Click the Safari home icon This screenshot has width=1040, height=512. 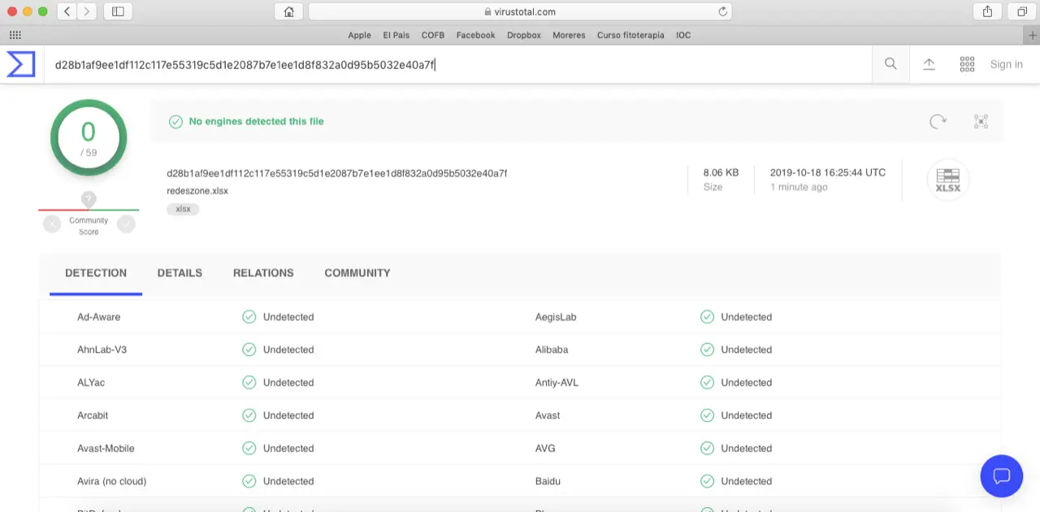point(288,11)
